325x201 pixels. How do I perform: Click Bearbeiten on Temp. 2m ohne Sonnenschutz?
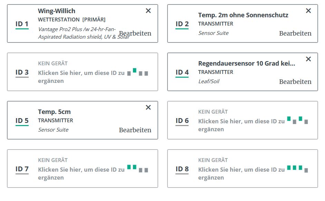click(295, 33)
